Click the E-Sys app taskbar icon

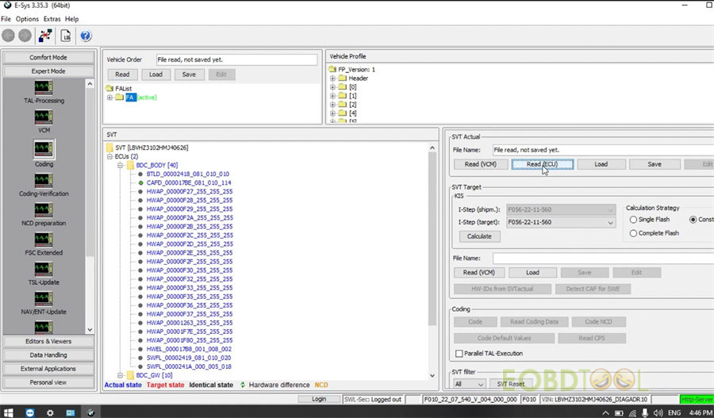(x=91, y=412)
